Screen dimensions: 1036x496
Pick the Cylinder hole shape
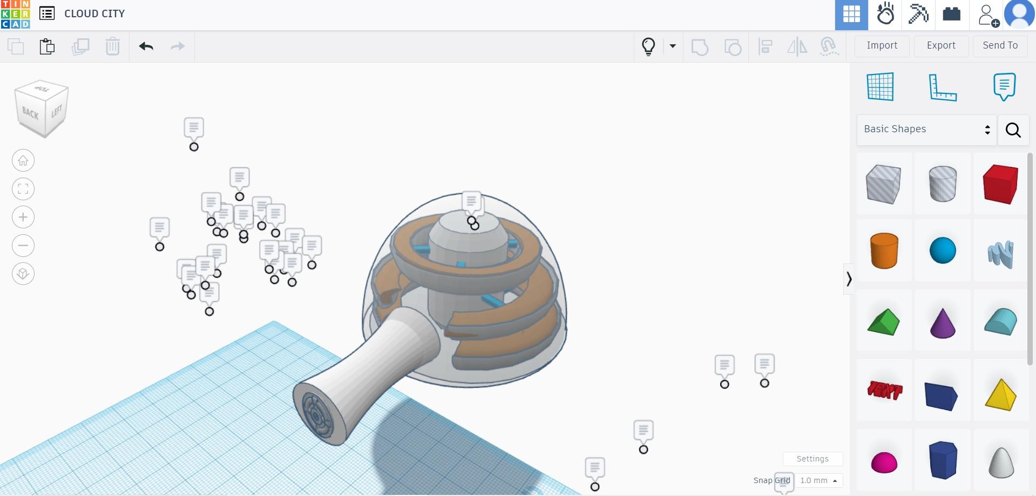tap(943, 184)
